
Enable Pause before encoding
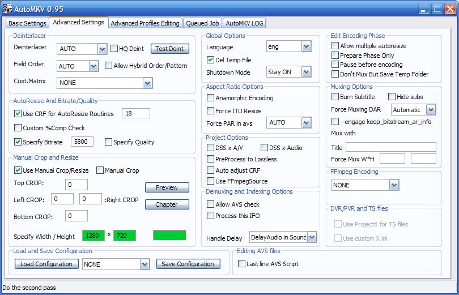tap(335, 65)
